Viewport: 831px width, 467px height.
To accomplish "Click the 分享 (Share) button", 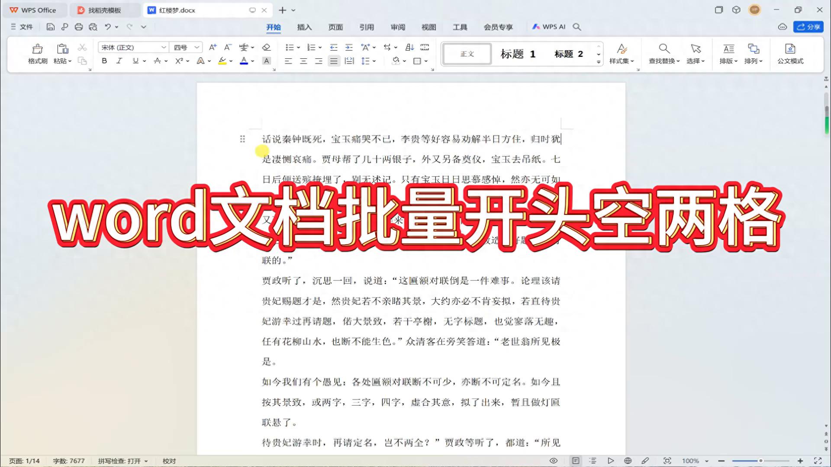I will tap(808, 27).
